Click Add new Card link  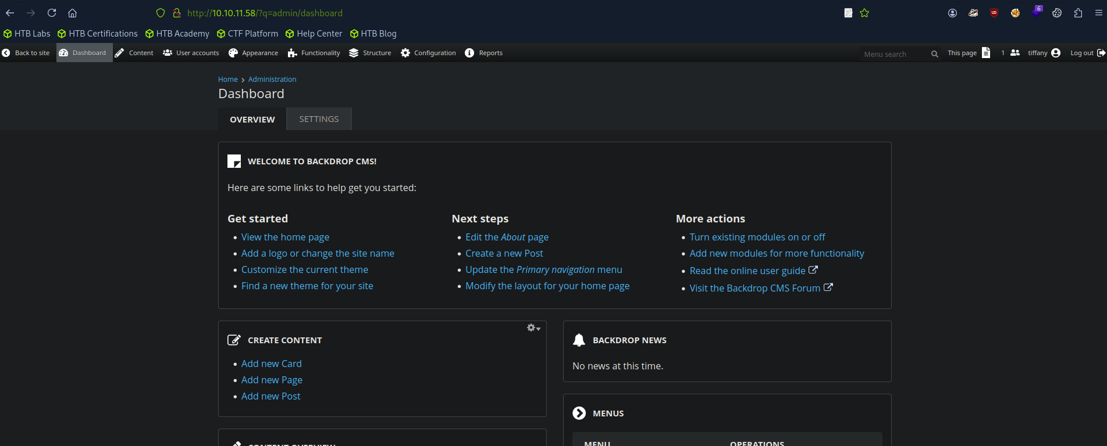click(x=271, y=364)
